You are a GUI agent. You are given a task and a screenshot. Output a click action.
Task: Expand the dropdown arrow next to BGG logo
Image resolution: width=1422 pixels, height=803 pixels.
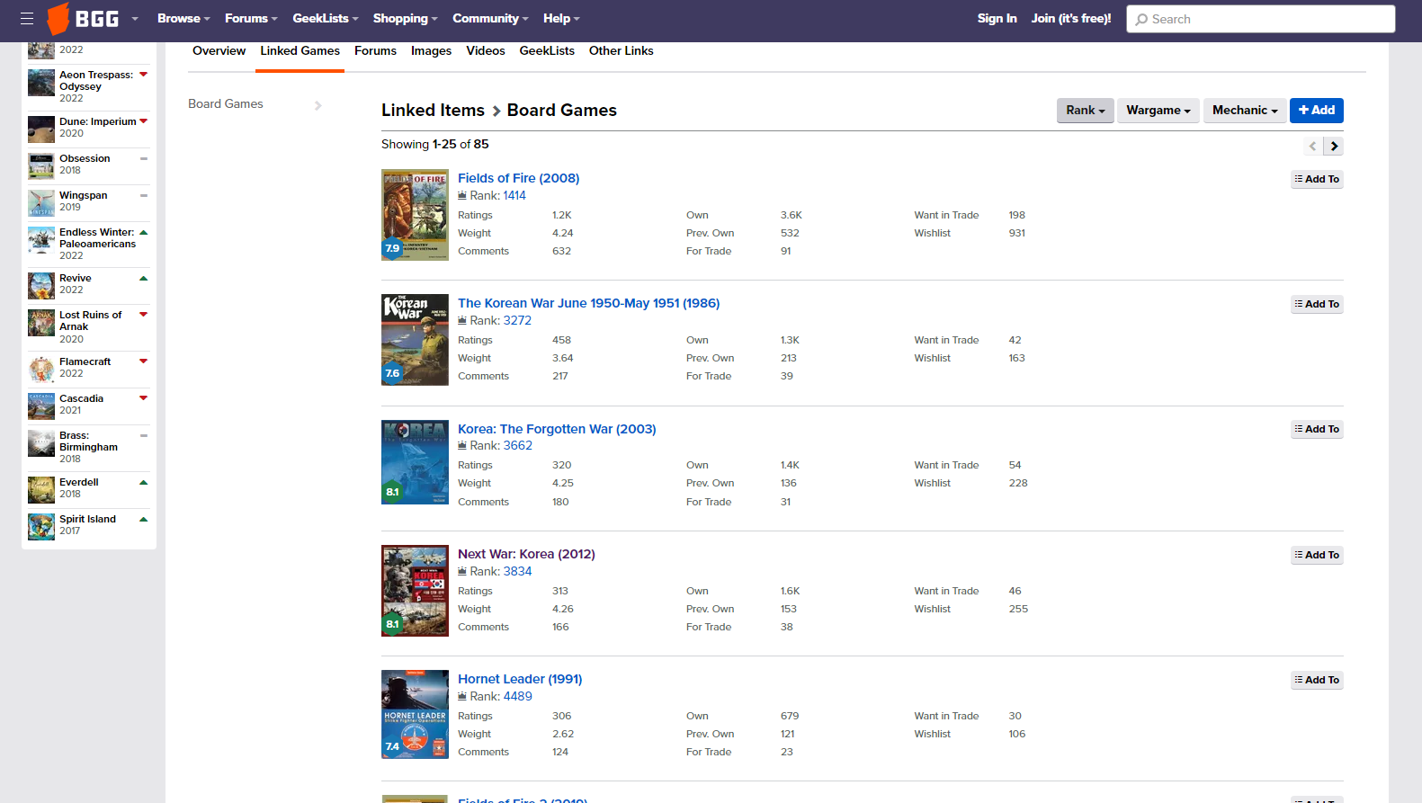click(135, 19)
